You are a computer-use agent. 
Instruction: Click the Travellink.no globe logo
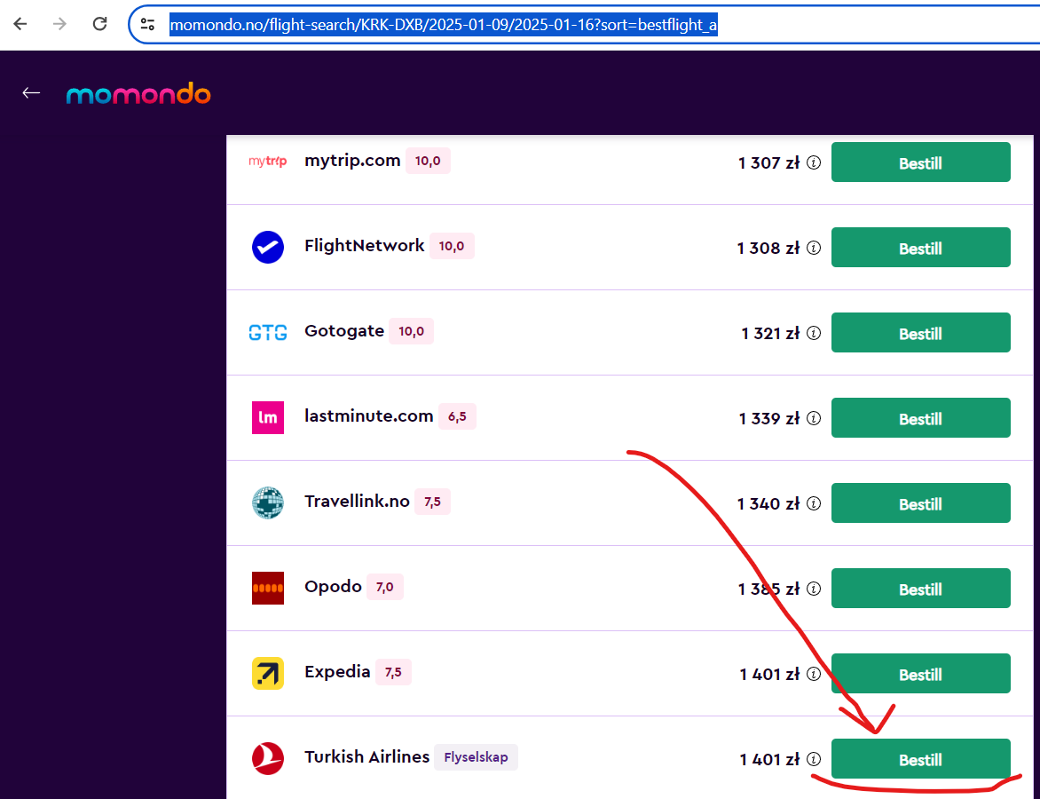click(268, 503)
